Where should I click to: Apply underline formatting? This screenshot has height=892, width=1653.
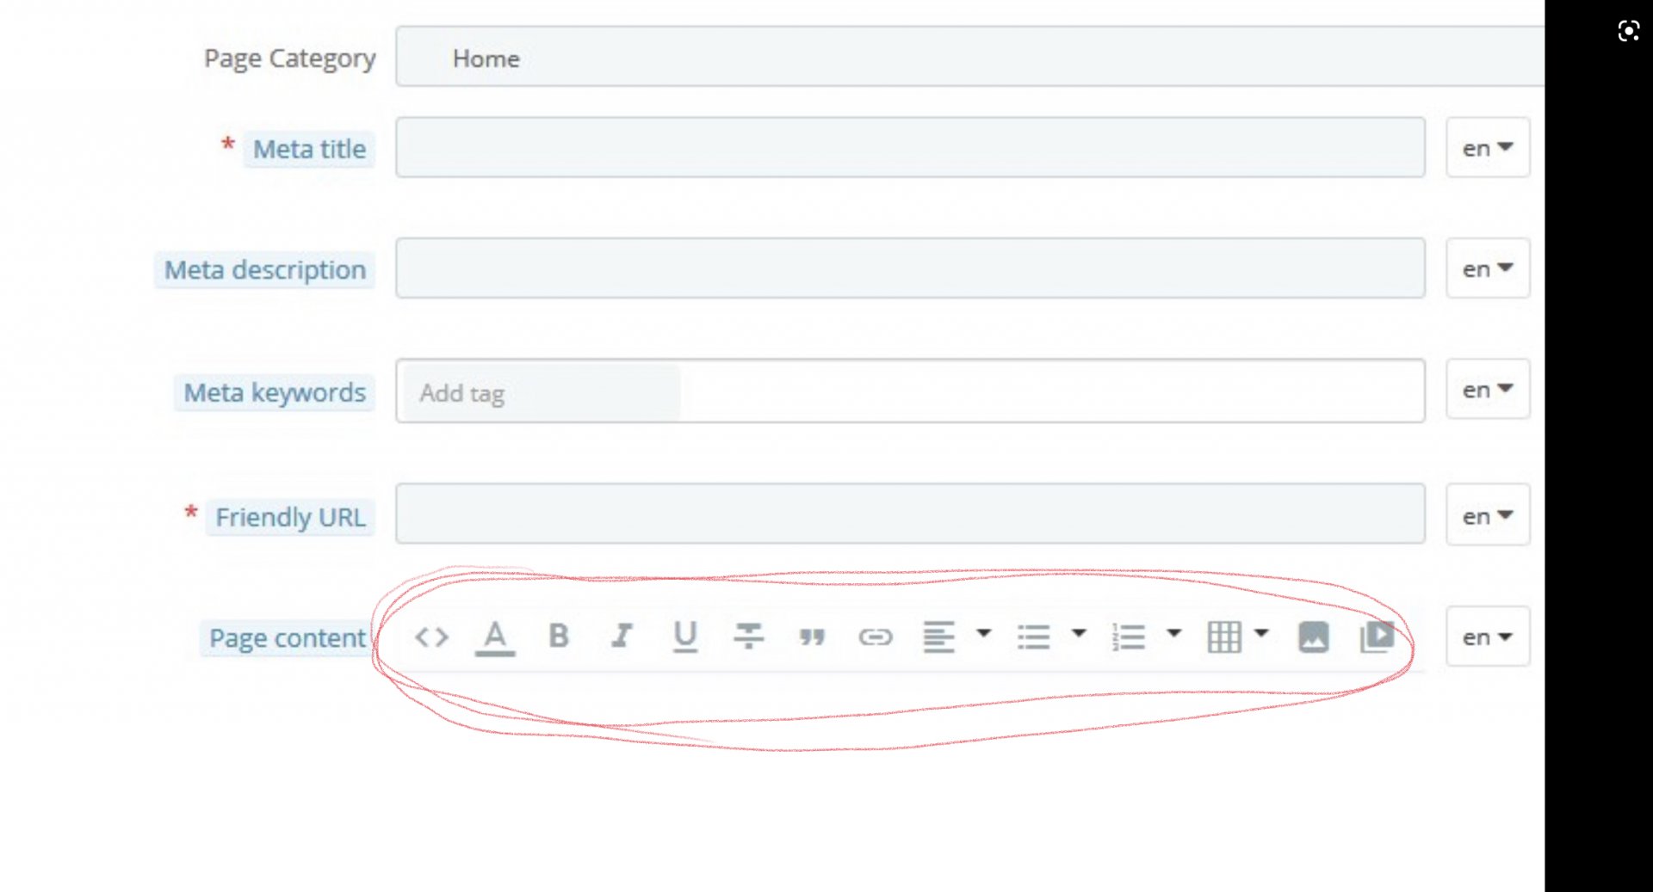click(x=685, y=637)
